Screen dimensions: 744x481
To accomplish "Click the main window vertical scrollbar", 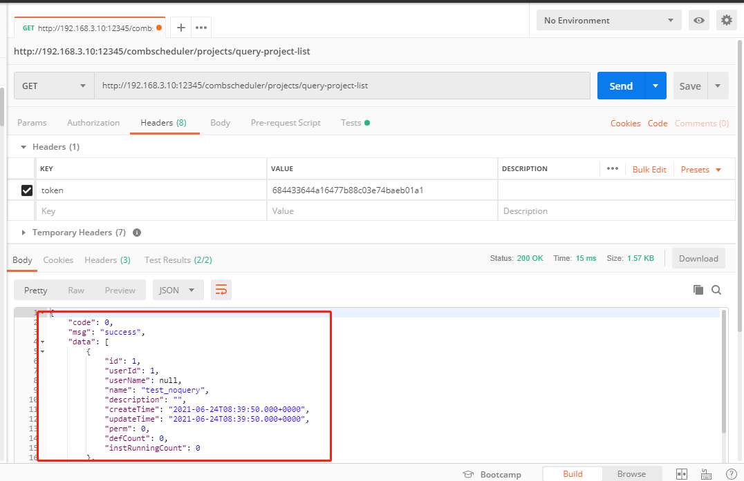I will 739,186.
